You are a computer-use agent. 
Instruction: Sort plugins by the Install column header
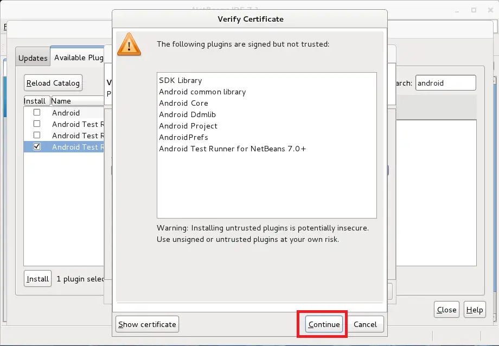click(37, 101)
